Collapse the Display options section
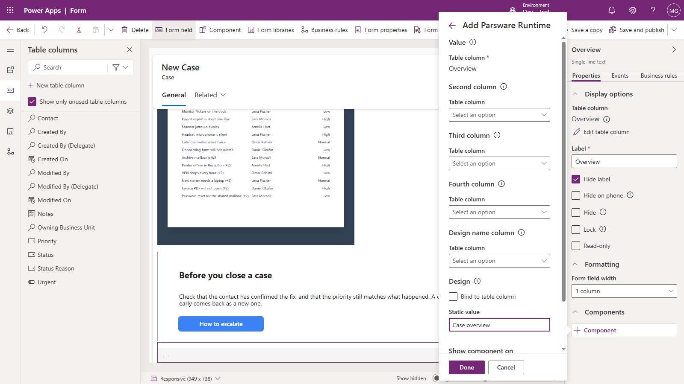Image resolution: width=684 pixels, height=384 pixels. (575, 94)
